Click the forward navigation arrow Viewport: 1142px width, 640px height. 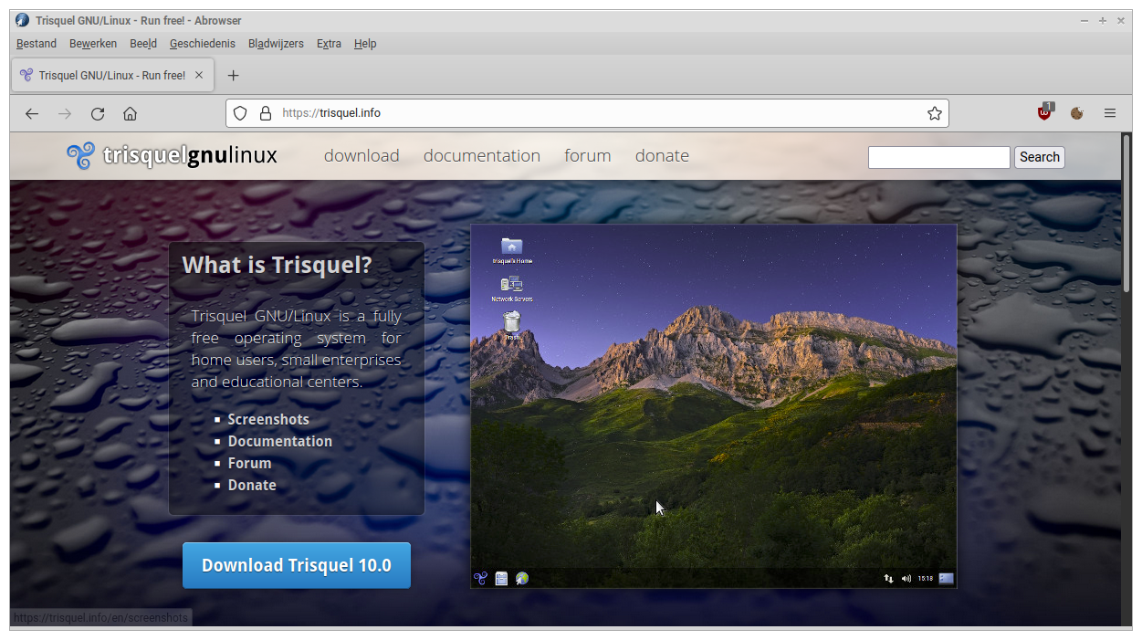[65, 114]
